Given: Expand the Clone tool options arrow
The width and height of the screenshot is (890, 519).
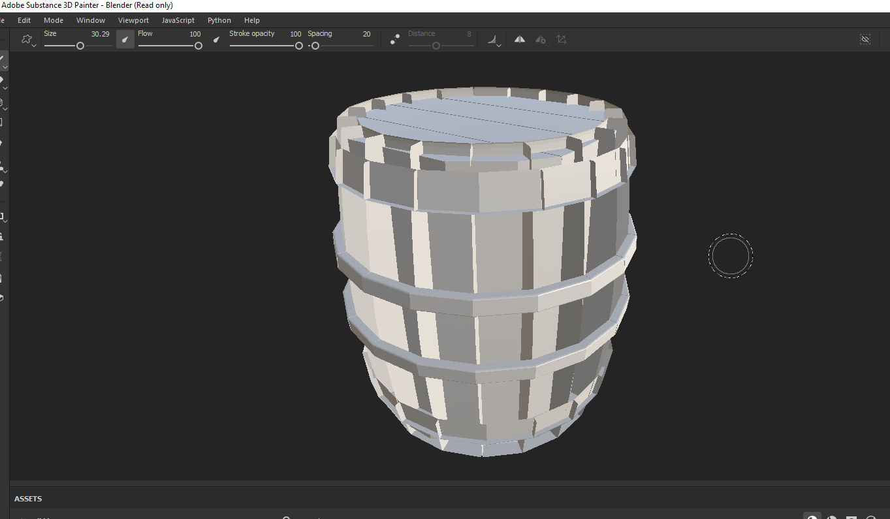Looking at the screenshot, I should (x=5, y=172).
